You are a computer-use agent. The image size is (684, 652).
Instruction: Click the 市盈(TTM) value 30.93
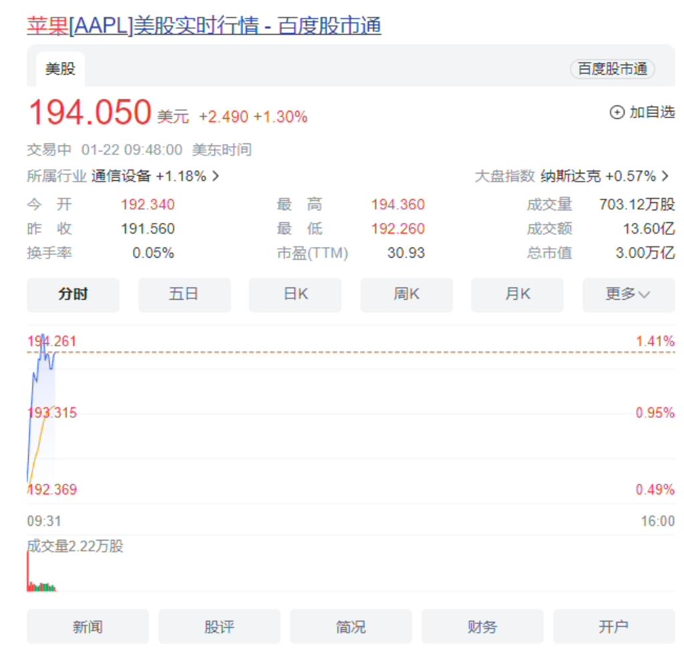point(405,253)
